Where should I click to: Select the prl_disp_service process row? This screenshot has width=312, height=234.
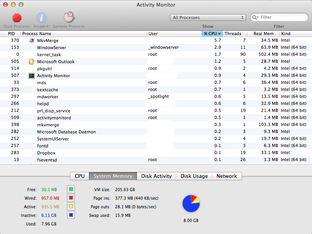click(156, 111)
